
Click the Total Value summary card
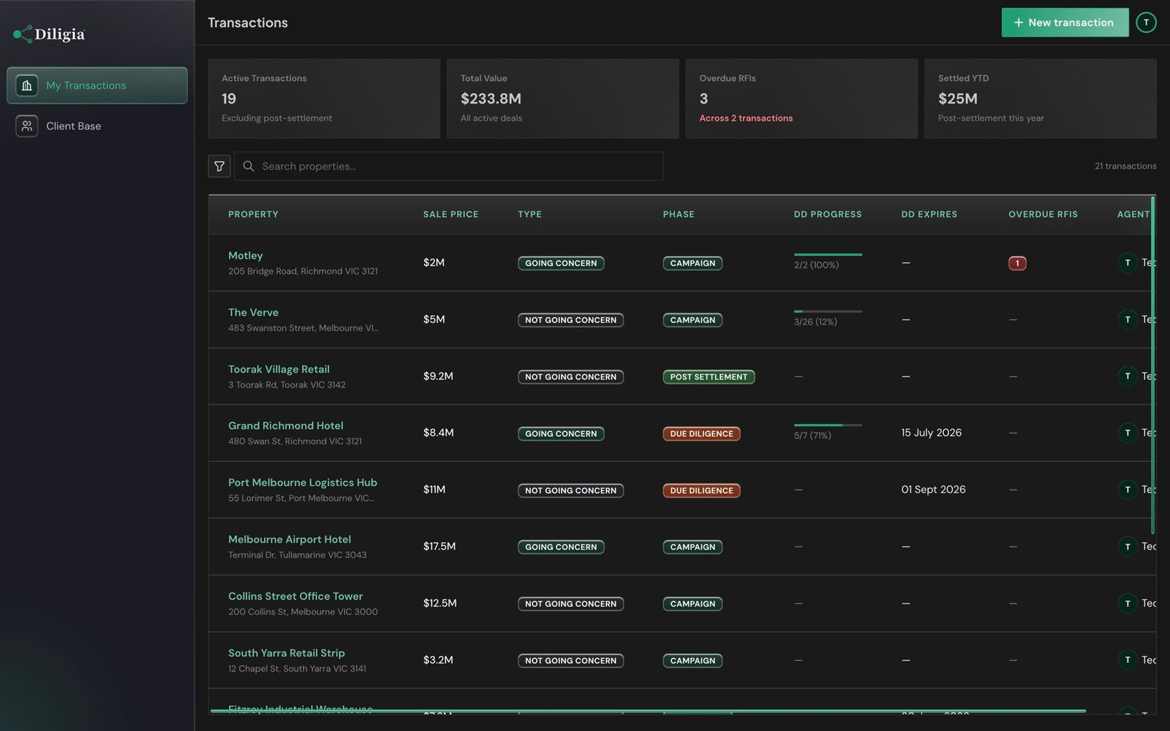pos(562,99)
